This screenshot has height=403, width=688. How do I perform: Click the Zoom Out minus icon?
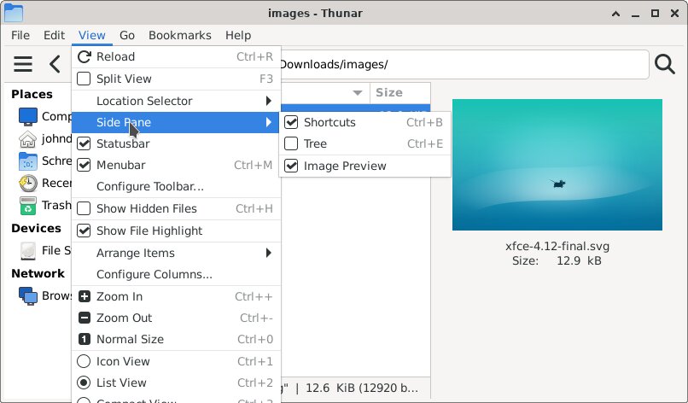[84, 318]
